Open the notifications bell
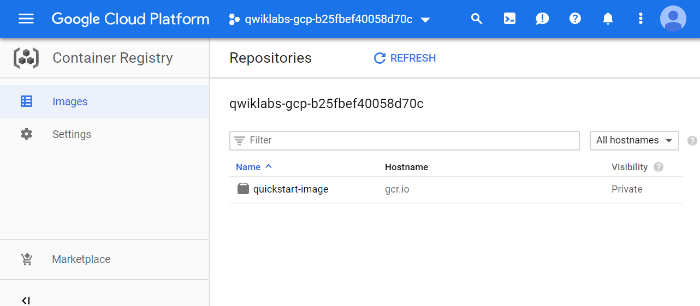The width and height of the screenshot is (700, 306). [608, 19]
